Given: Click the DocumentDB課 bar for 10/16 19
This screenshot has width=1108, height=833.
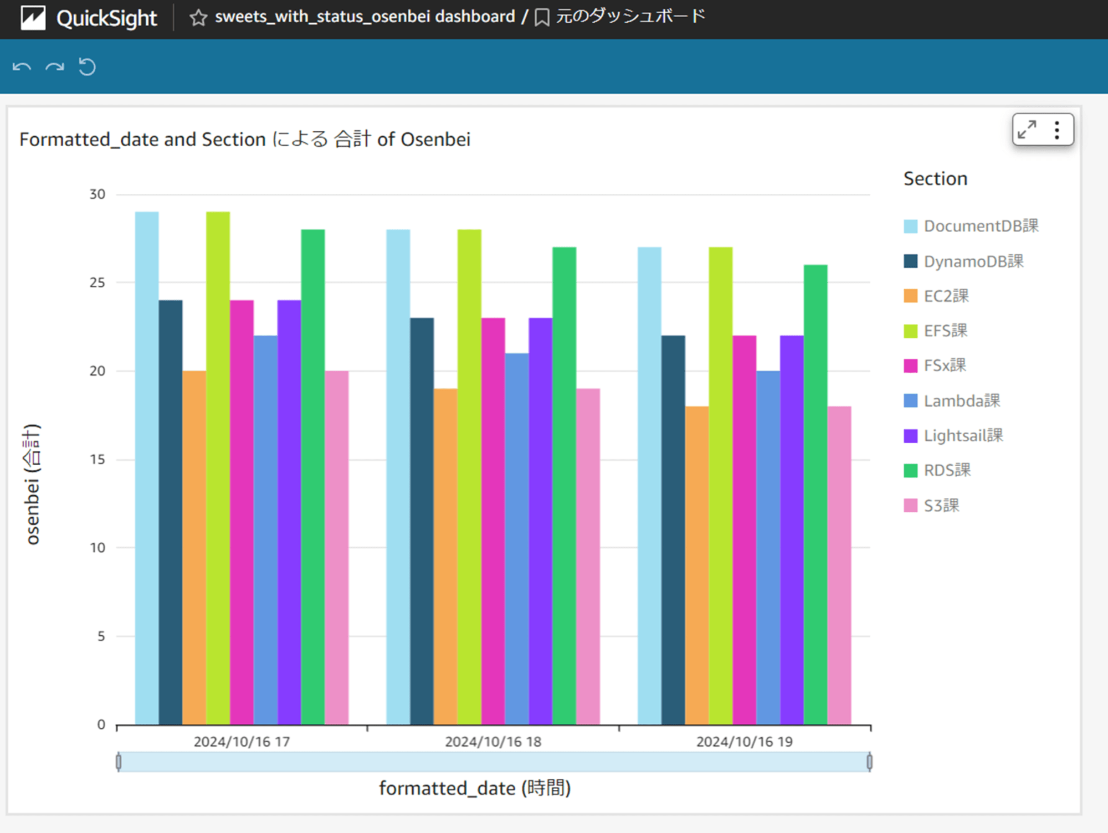Looking at the screenshot, I should coord(649,486).
